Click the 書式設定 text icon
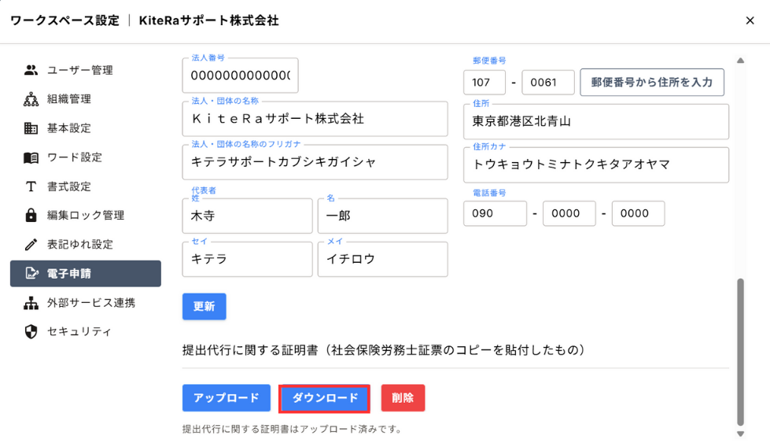The height and width of the screenshot is (447, 770). [31, 187]
